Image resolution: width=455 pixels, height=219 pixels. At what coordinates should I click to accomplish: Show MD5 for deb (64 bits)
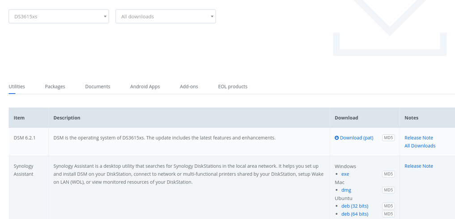pos(388,214)
